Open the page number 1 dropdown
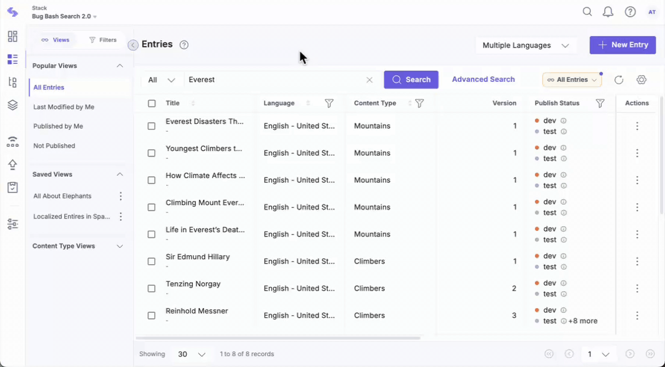This screenshot has height=367, width=665. tap(598, 354)
